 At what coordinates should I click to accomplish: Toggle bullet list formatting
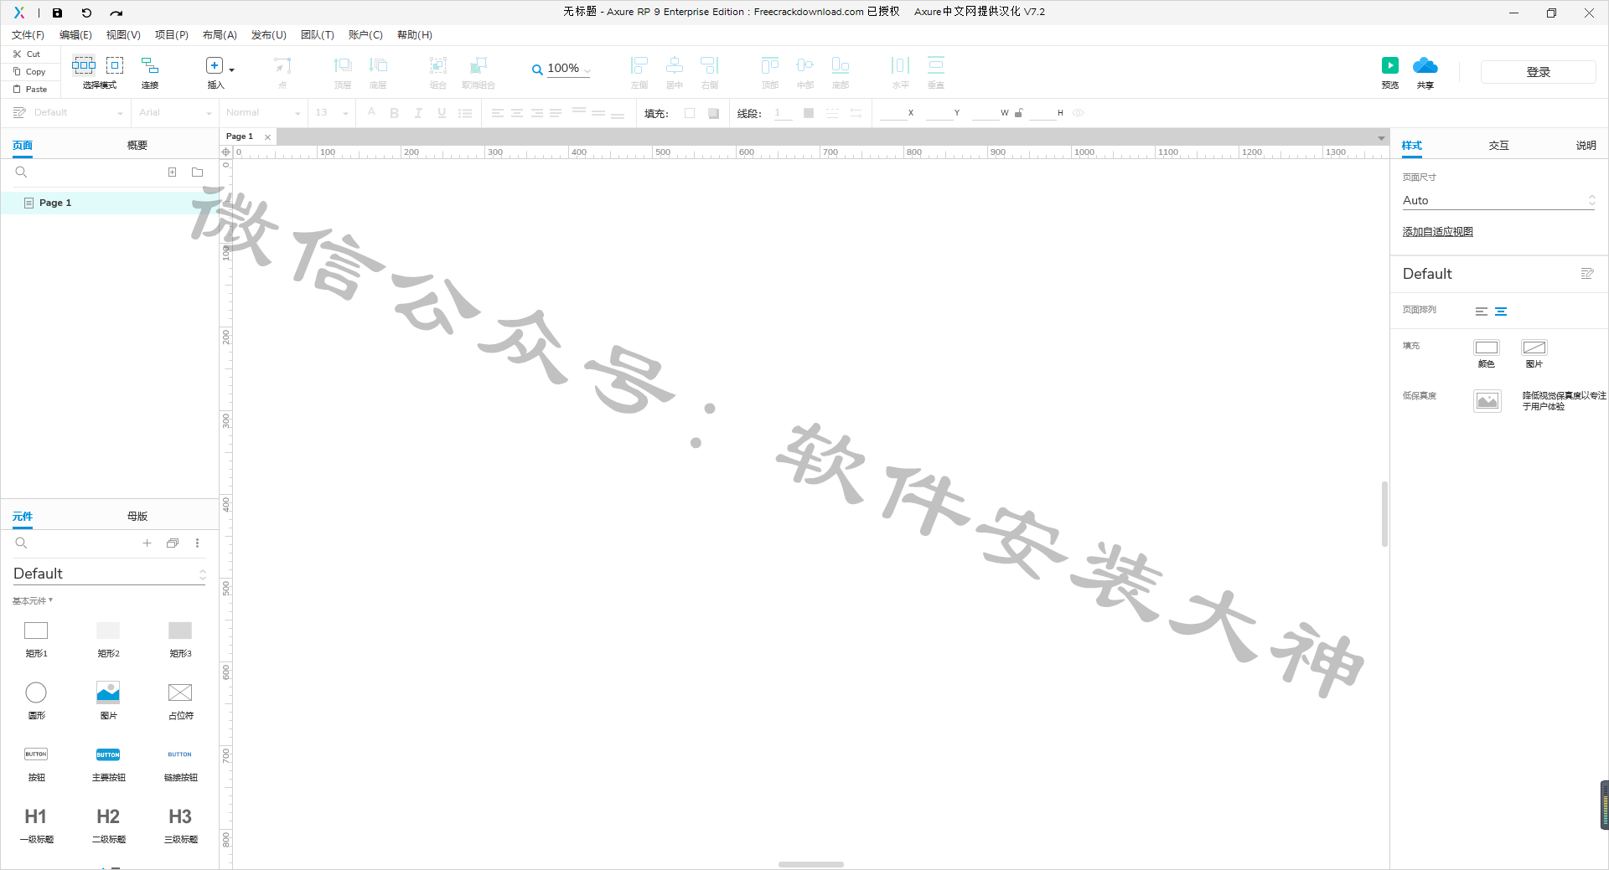coord(465,113)
